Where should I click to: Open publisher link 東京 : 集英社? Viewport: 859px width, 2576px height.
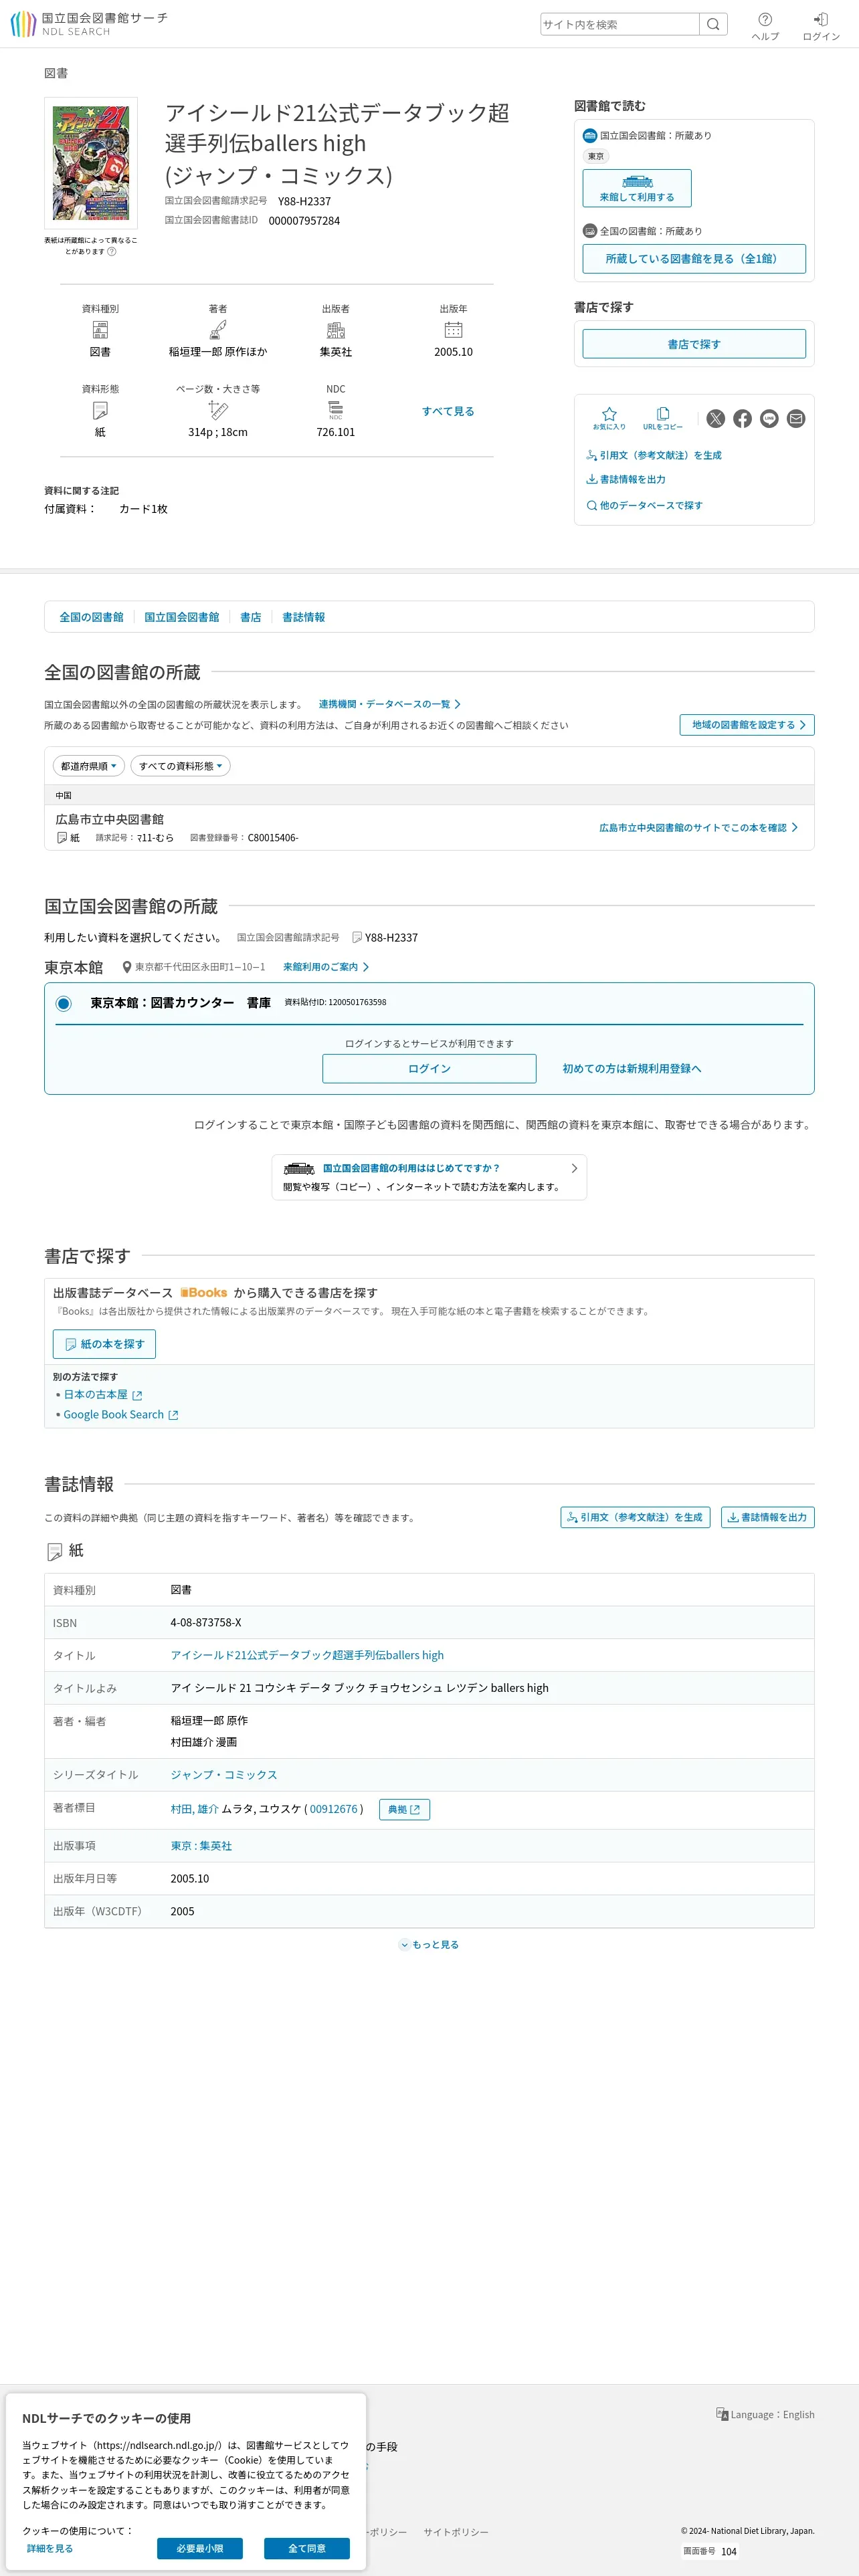[x=201, y=1846]
